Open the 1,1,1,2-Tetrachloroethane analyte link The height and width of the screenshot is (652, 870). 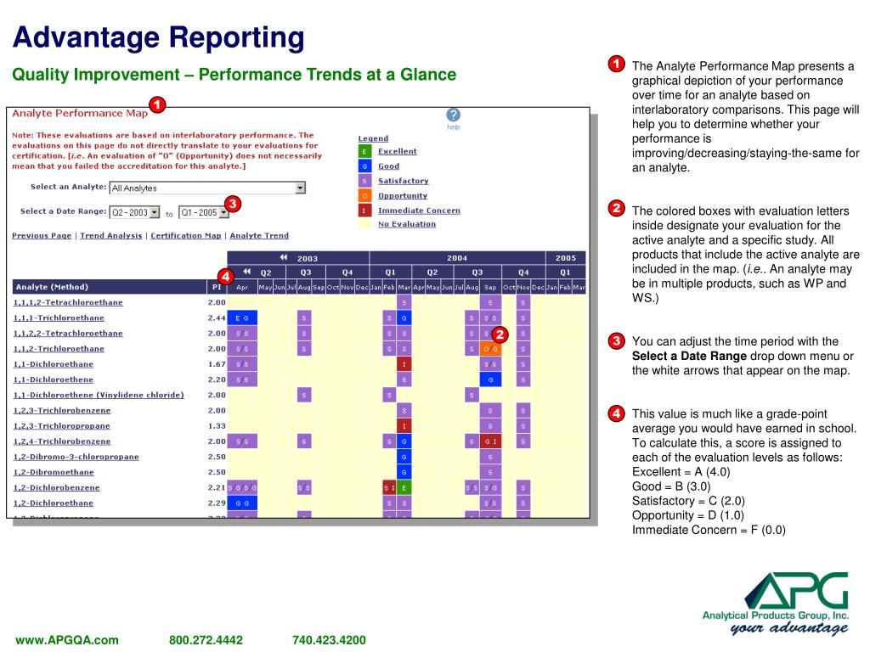(x=68, y=303)
